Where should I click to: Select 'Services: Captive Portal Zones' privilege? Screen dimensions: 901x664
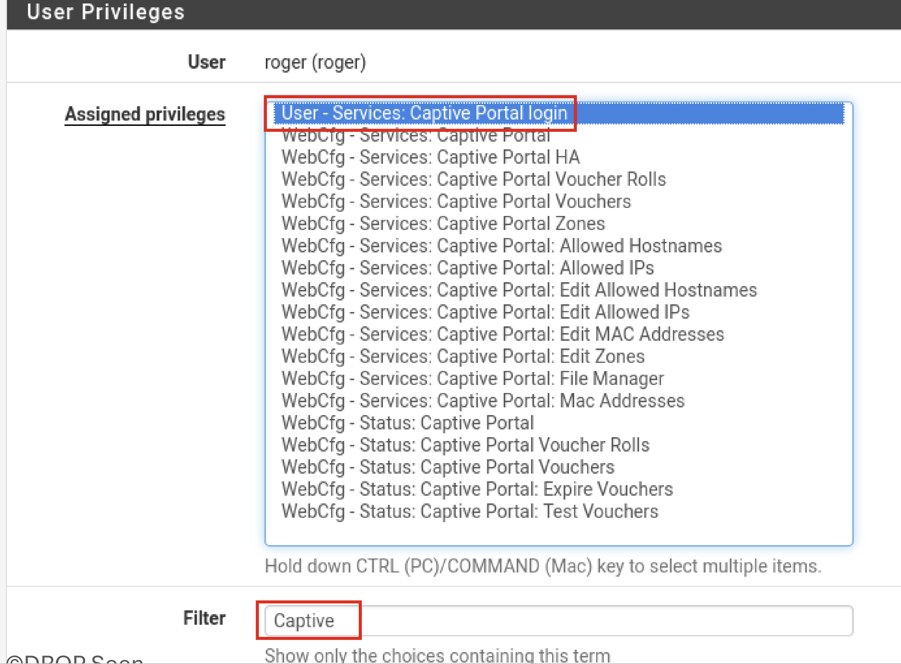coord(443,223)
